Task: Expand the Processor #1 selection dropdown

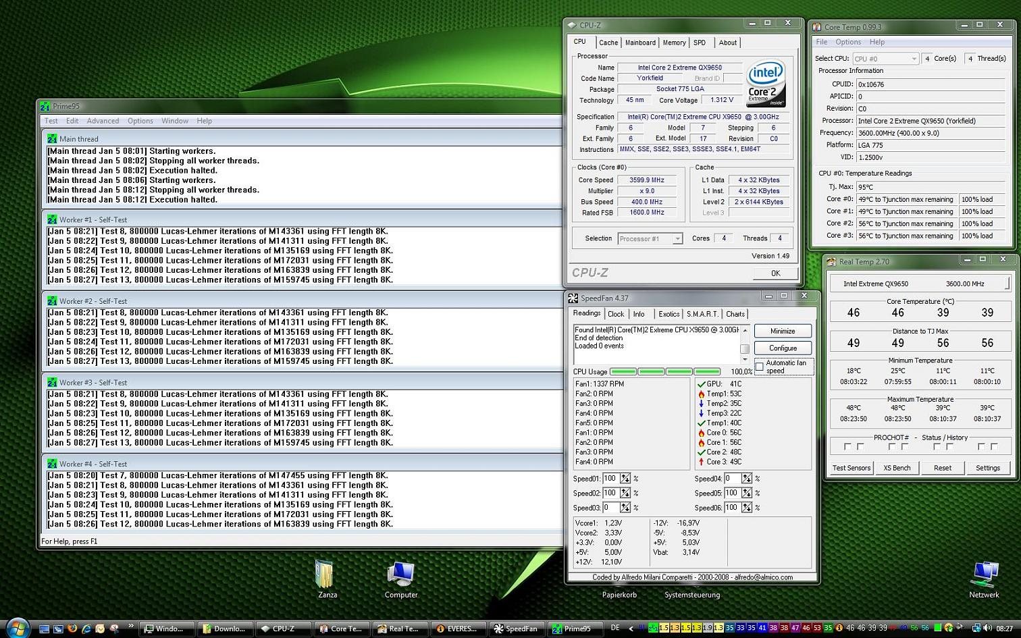Action: (677, 239)
